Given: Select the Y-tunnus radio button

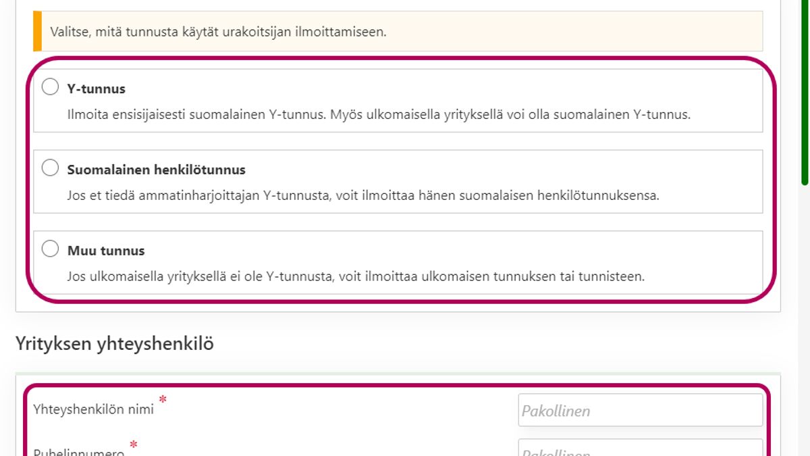Looking at the screenshot, I should point(50,87).
